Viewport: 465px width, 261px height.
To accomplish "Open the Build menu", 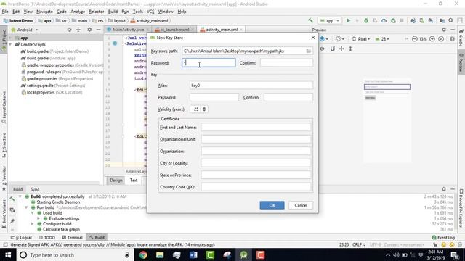I will point(113,12).
